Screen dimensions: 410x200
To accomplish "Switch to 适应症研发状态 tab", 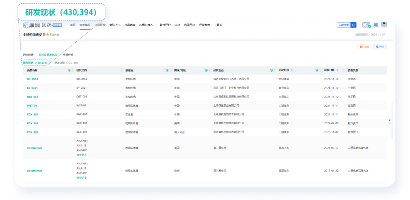I will click(x=48, y=55).
